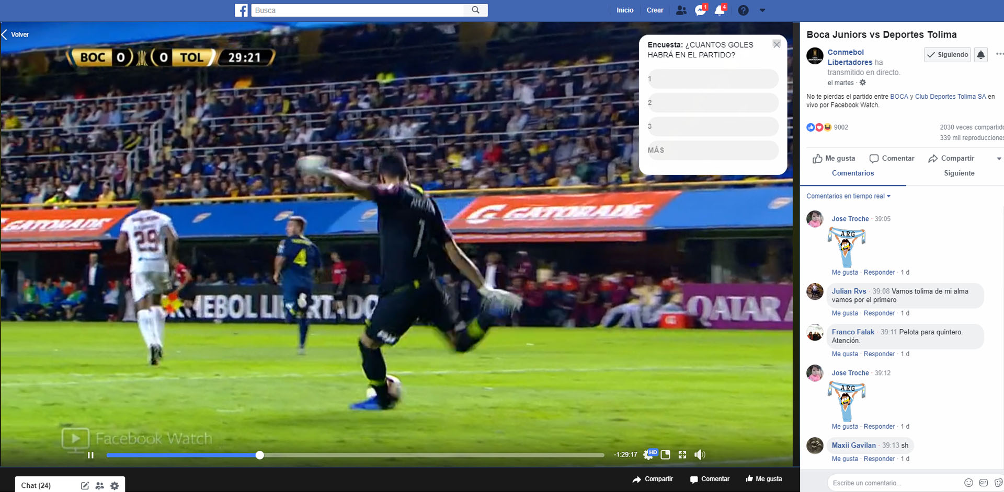This screenshot has height=492, width=1004.
Task: Click Comentar in the side panel
Action: (x=892, y=159)
